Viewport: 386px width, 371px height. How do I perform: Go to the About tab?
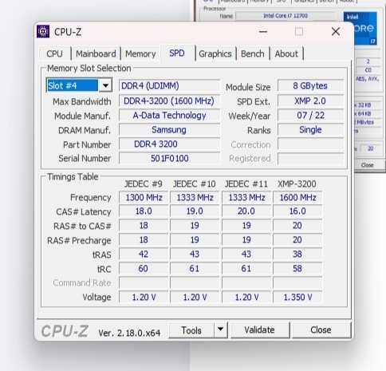(x=286, y=53)
